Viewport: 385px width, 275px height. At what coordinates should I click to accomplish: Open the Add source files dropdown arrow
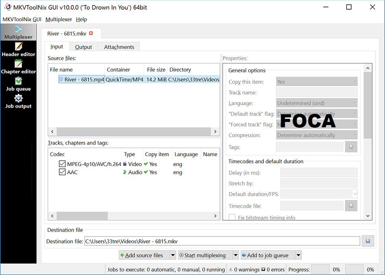click(x=173, y=255)
